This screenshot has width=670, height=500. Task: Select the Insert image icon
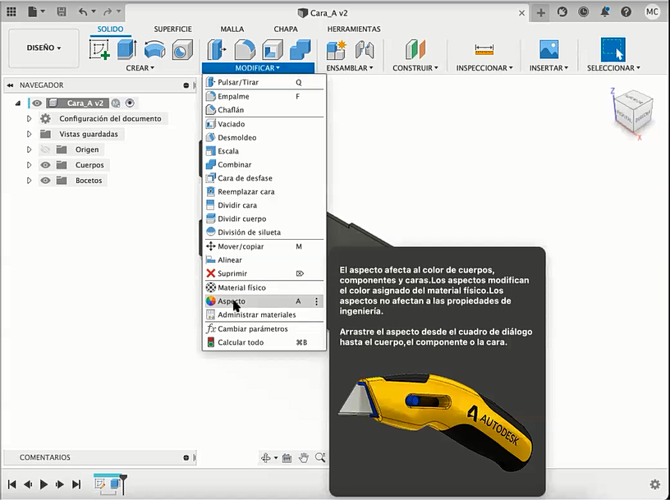[549, 49]
